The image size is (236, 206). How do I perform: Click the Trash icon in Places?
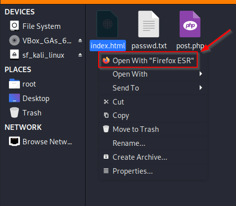14,112
